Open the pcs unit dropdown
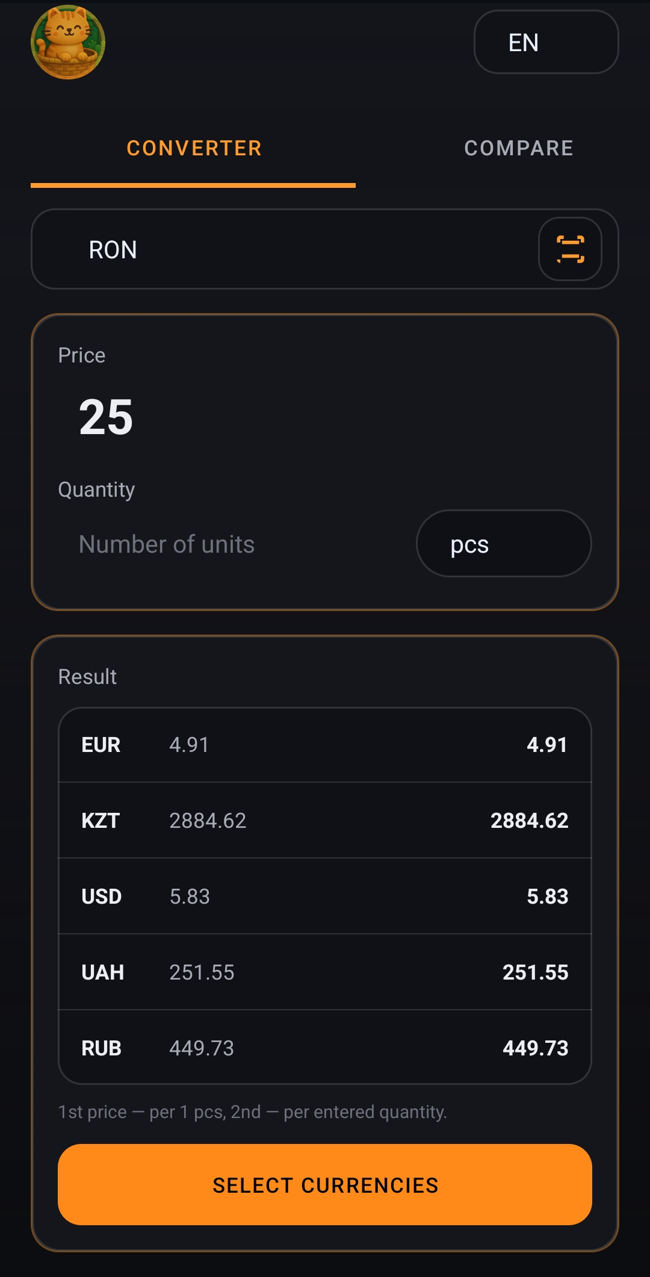The height and width of the screenshot is (1277, 650). [x=503, y=544]
